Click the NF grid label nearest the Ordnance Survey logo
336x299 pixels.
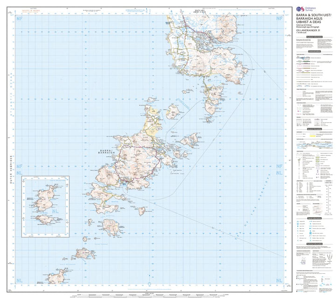[280, 19]
